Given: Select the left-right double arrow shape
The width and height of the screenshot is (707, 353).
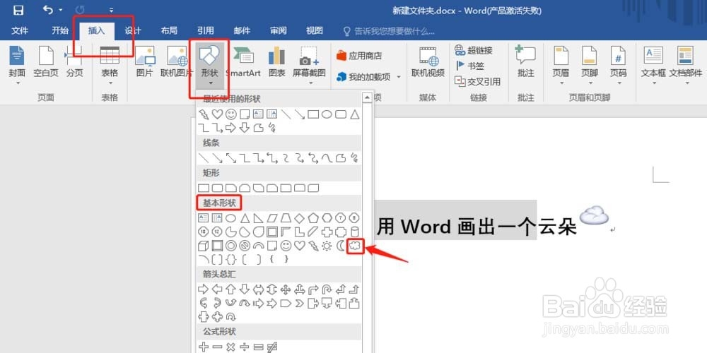Looking at the screenshot, I should pos(258,289).
